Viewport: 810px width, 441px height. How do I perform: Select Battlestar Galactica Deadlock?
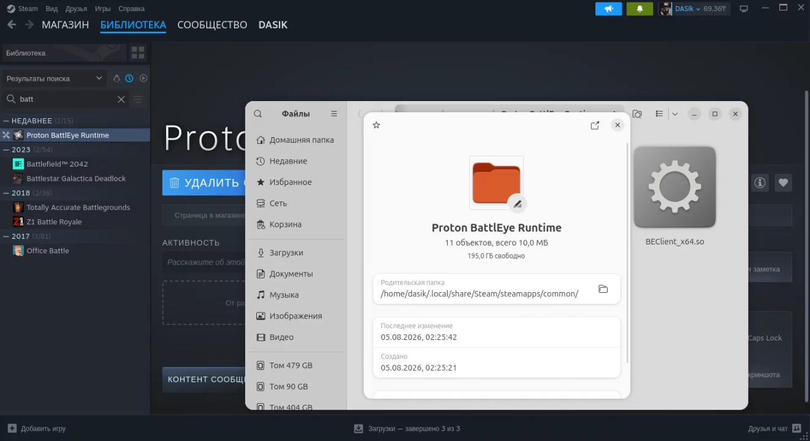point(75,178)
